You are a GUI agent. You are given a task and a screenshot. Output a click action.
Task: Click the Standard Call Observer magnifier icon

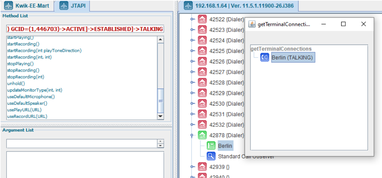pos(211,156)
